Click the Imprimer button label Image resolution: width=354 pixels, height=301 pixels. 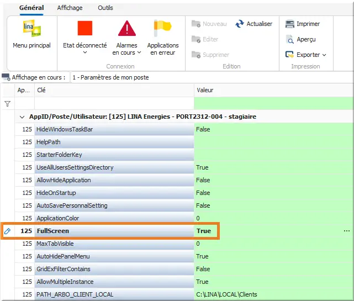(308, 24)
